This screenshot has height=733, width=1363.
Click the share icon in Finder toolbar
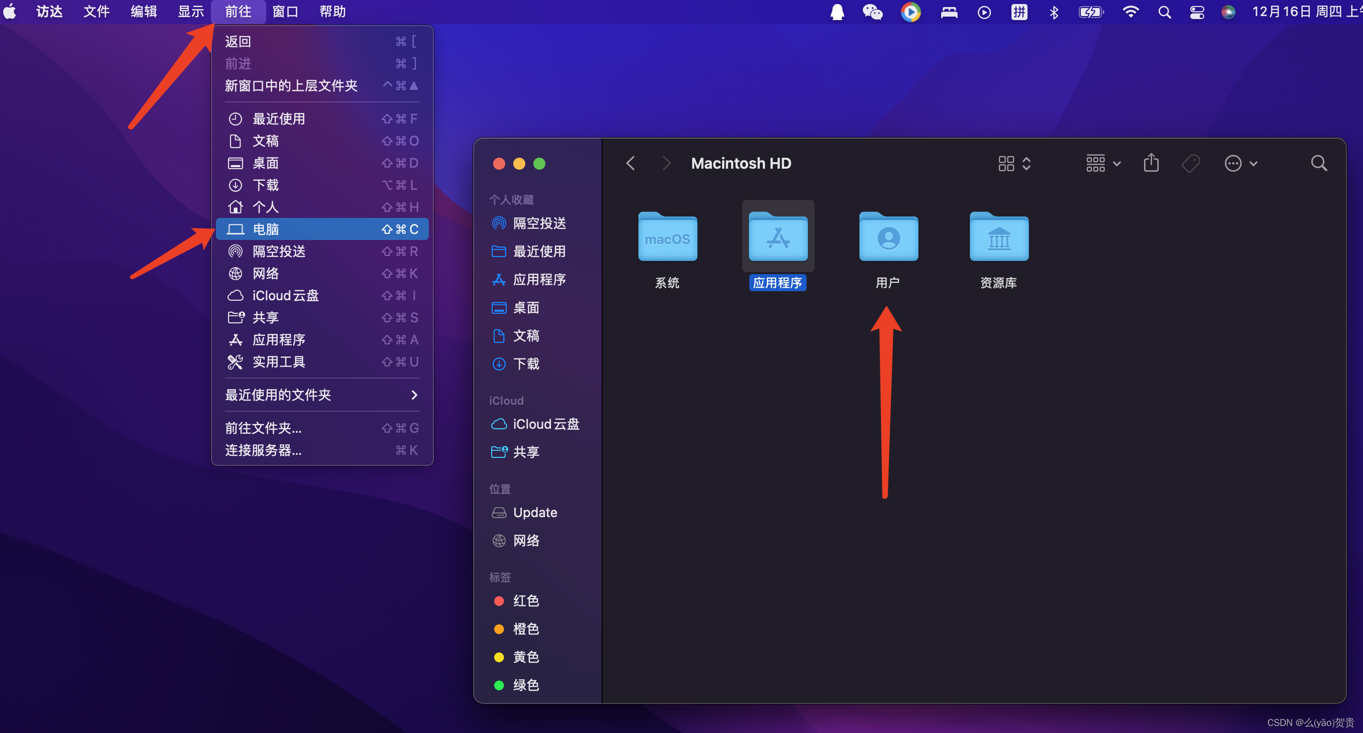click(x=1151, y=163)
